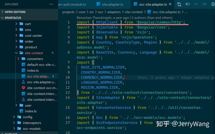Click the projects breadcrumb segment

click(x=68, y=12)
